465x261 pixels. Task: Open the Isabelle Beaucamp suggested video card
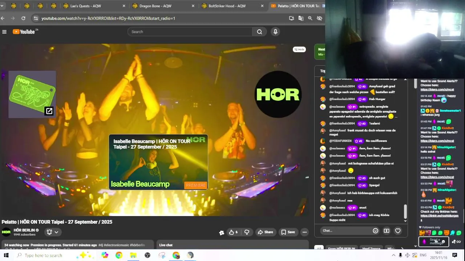click(x=158, y=162)
